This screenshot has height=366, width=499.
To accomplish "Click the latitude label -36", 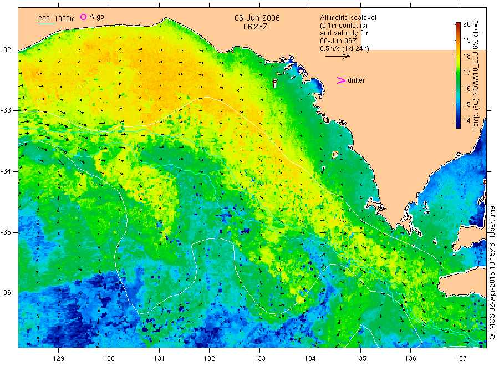I will (x=6, y=293).
